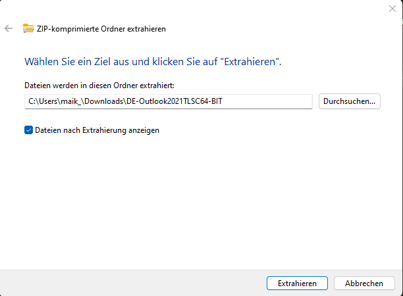The height and width of the screenshot is (296, 403).
Task: Click the 'Durchsuchen...' button
Action: (x=350, y=101)
